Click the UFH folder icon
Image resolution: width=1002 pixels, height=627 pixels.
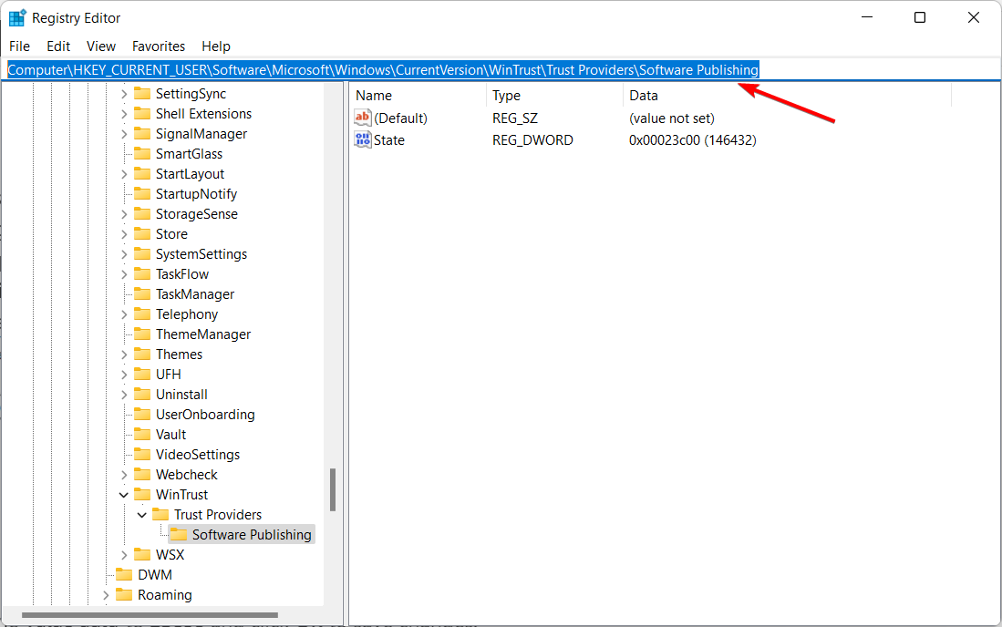142,375
